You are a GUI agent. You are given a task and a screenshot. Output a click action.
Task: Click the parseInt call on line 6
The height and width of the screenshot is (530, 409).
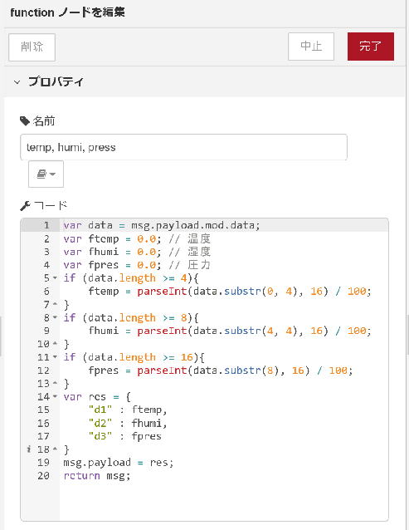click(162, 291)
